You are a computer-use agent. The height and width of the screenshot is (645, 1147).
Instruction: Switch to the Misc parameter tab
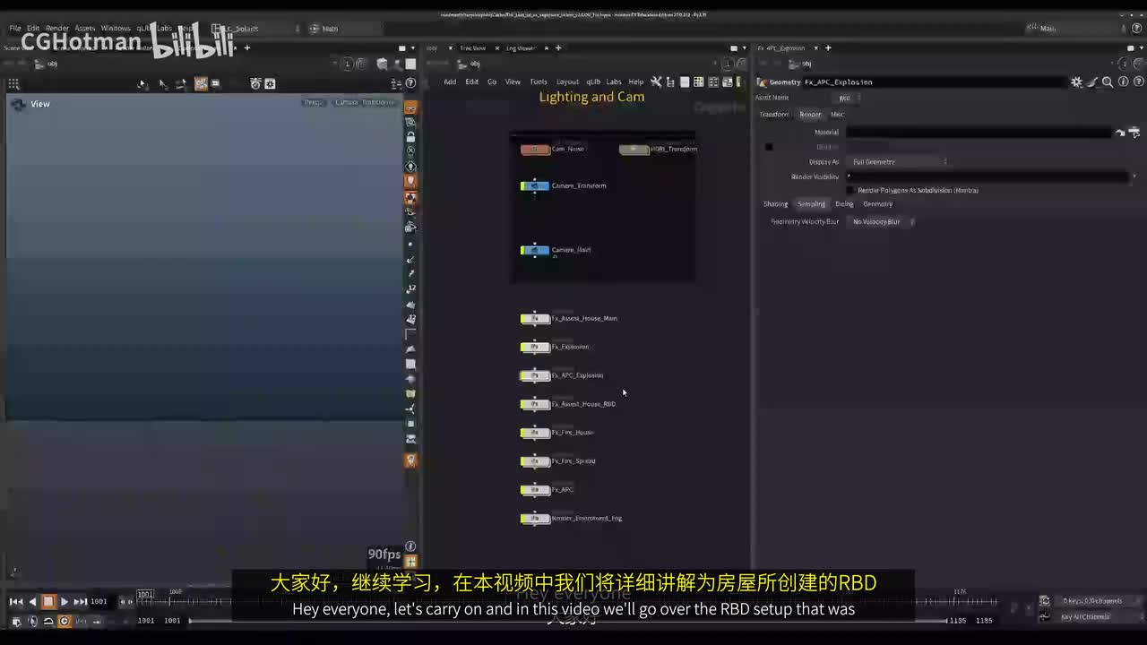[x=837, y=115]
